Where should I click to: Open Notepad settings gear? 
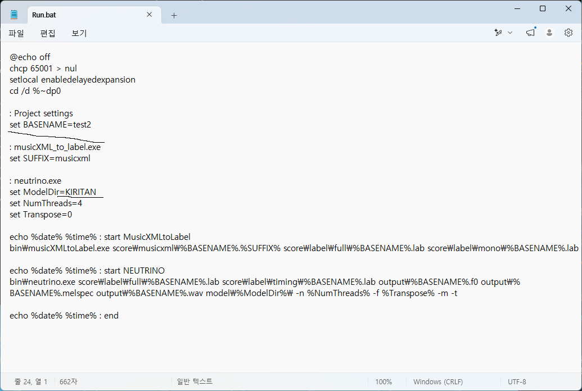point(569,33)
